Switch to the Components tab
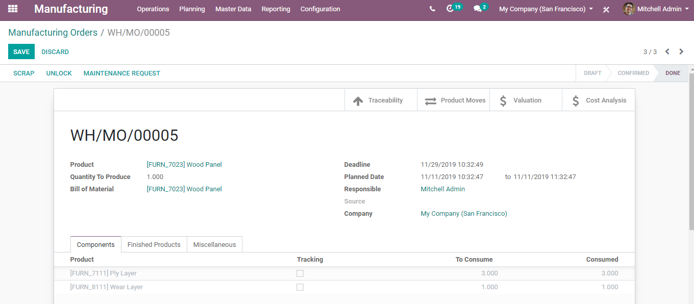 [x=95, y=244]
